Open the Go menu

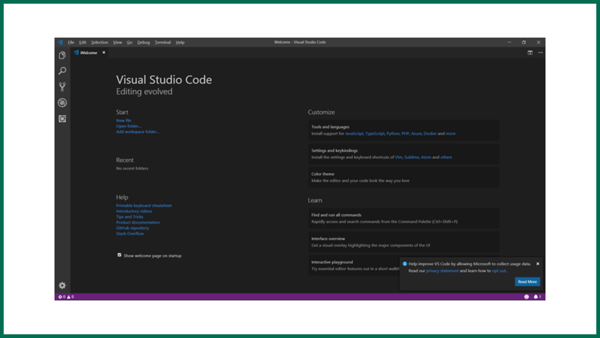(130, 43)
